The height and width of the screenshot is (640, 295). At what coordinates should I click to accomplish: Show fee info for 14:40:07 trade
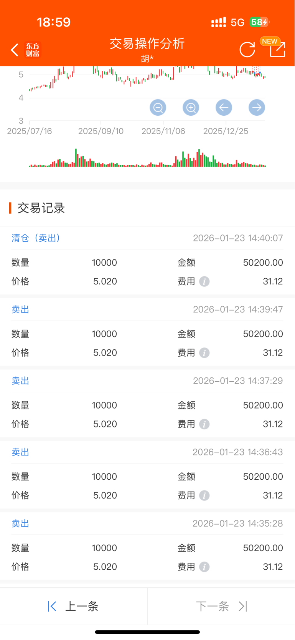pyautogui.click(x=204, y=282)
